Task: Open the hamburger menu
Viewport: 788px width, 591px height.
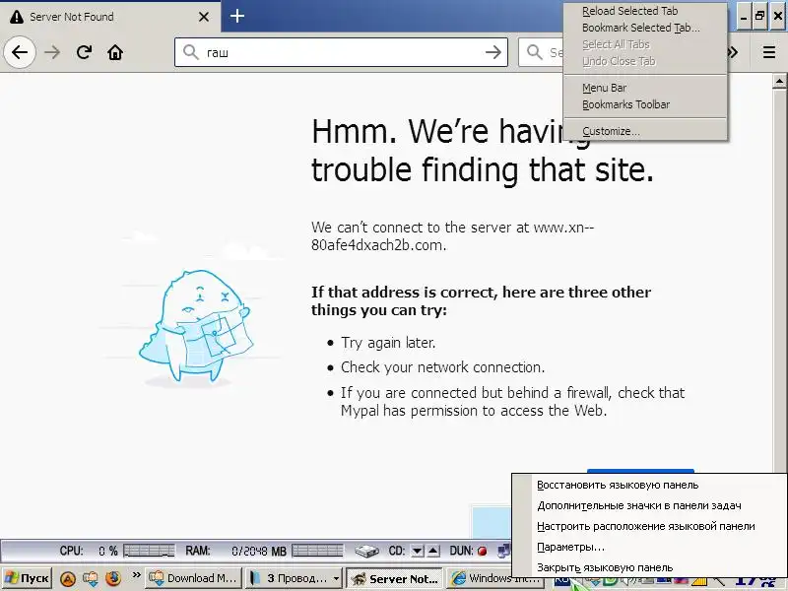Action: 769,52
